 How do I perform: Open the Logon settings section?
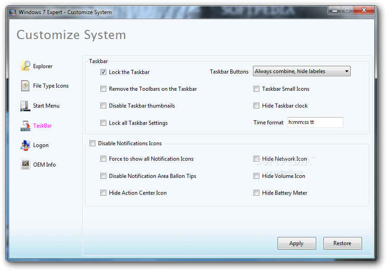tap(41, 145)
